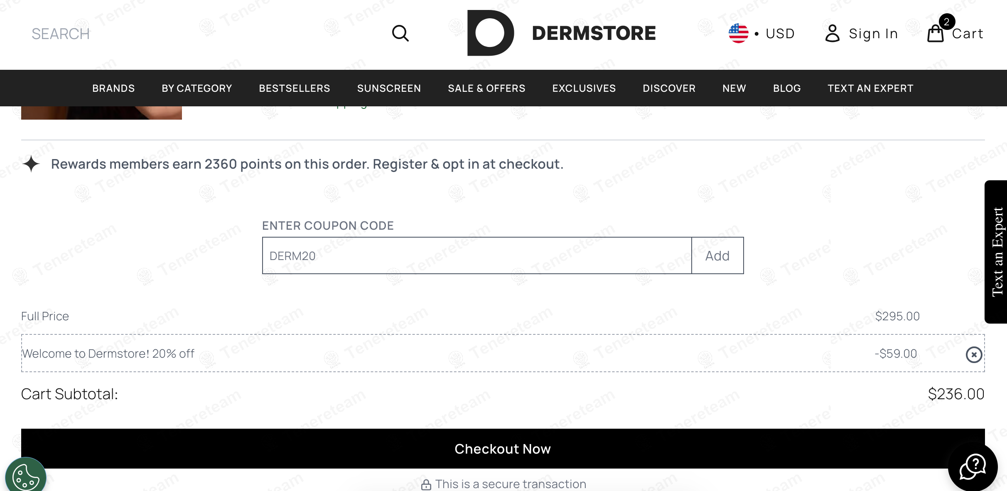The image size is (1007, 491).
Task: Expand the Sale & Offers menu
Action: tap(486, 88)
